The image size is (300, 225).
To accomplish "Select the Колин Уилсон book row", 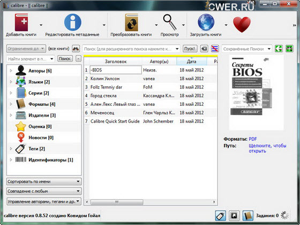I will pyautogui.click(x=151, y=78).
